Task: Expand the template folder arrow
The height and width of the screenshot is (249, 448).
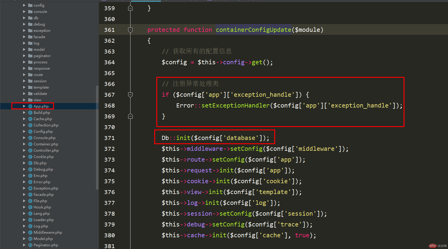Action: click(24, 87)
